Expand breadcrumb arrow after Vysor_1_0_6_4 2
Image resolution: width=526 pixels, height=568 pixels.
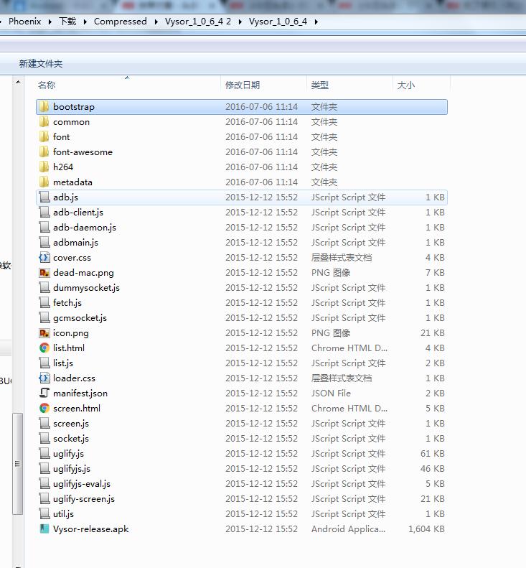[240, 22]
